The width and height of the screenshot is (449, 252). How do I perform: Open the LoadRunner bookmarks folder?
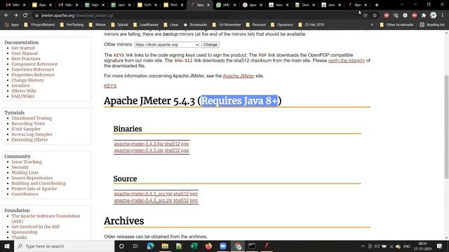coord(145,25)
